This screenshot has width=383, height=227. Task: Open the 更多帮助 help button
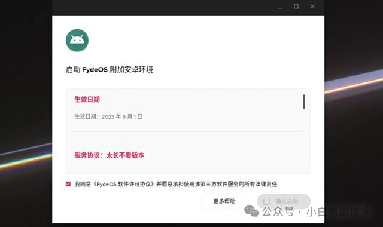pos(224,201)
